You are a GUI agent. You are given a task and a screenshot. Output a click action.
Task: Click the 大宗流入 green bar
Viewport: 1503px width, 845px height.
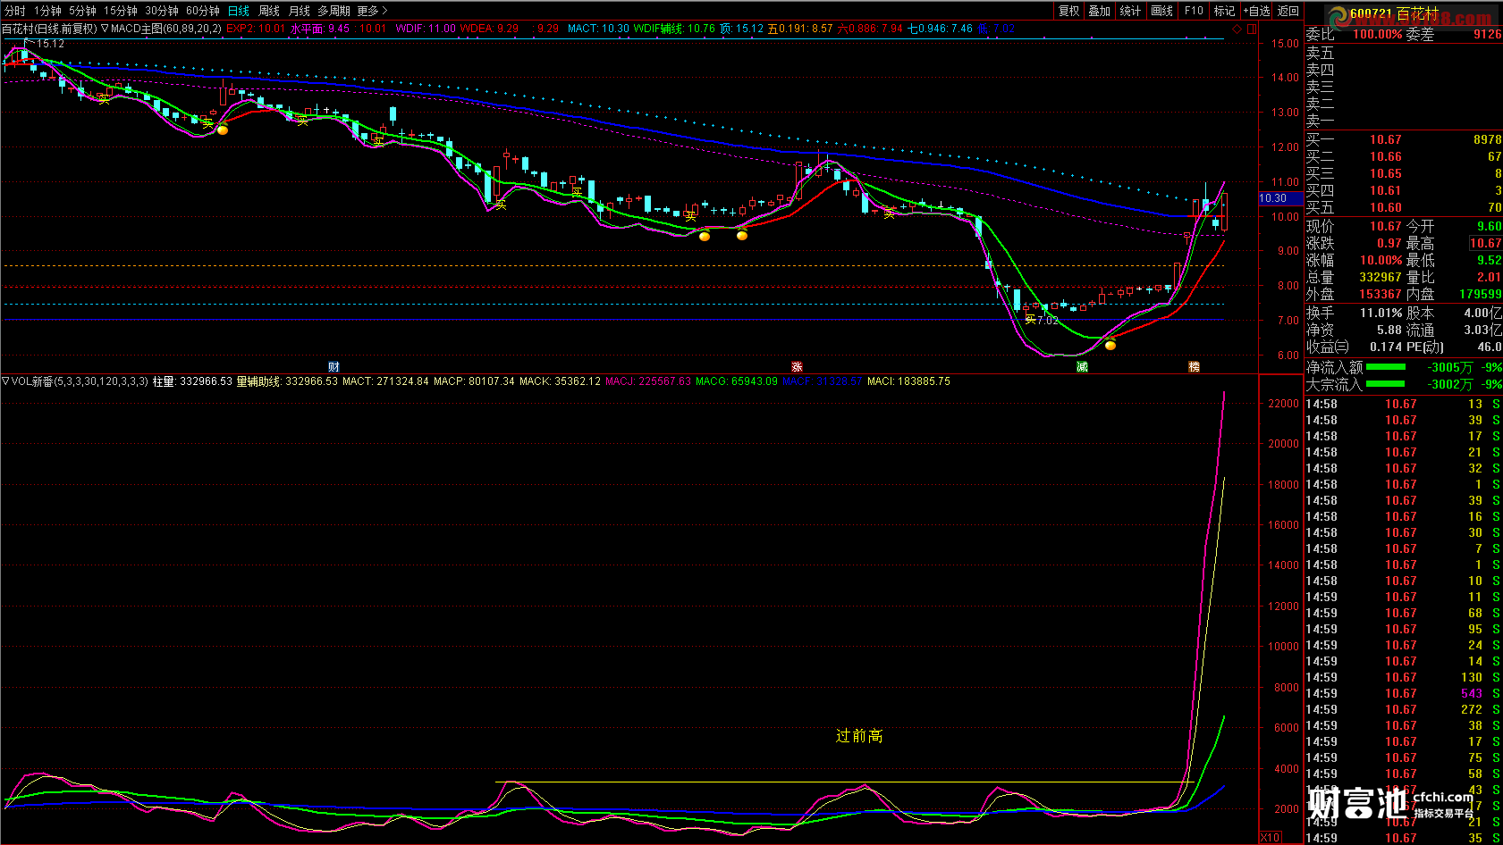click(1385, 384)
